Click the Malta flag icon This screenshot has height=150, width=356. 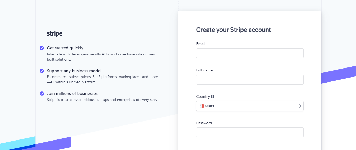pyautogui.click(x=202, y=106)
